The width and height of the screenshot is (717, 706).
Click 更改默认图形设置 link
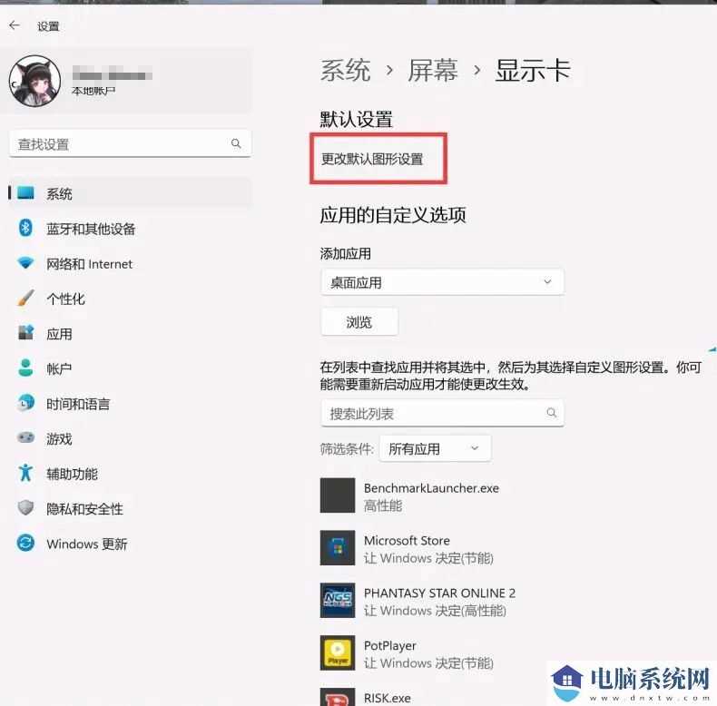coord(372,159)
